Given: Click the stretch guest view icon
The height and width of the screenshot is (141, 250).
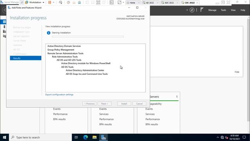Looking at the screenshot, I should tap(120, 2).
